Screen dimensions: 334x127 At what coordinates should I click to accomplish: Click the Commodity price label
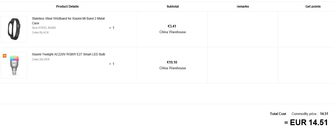tap(305, 114)
